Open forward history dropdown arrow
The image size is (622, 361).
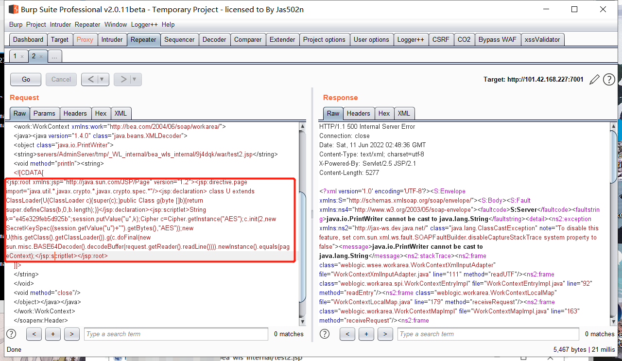pyautogui.click(x=136, y=79)
